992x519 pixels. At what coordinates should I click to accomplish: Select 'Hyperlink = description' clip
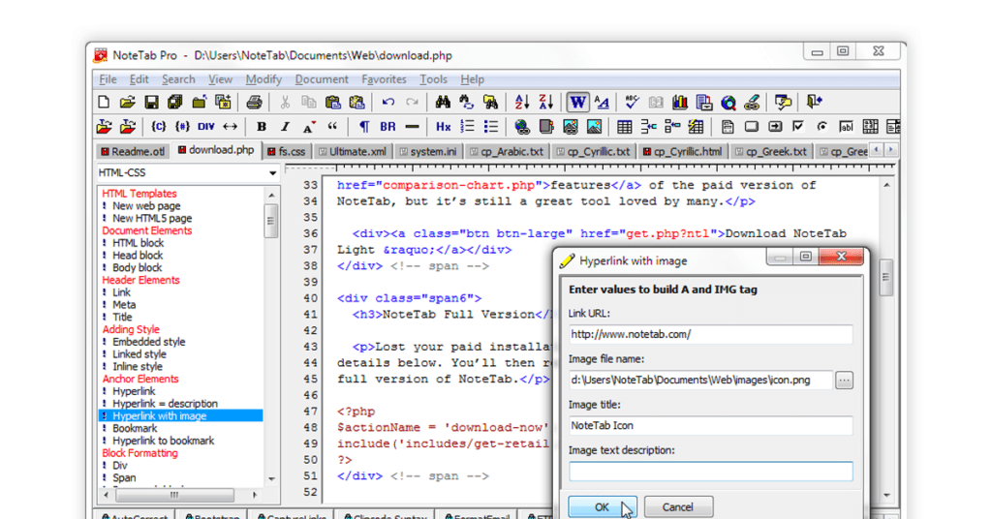pos(165,404)
